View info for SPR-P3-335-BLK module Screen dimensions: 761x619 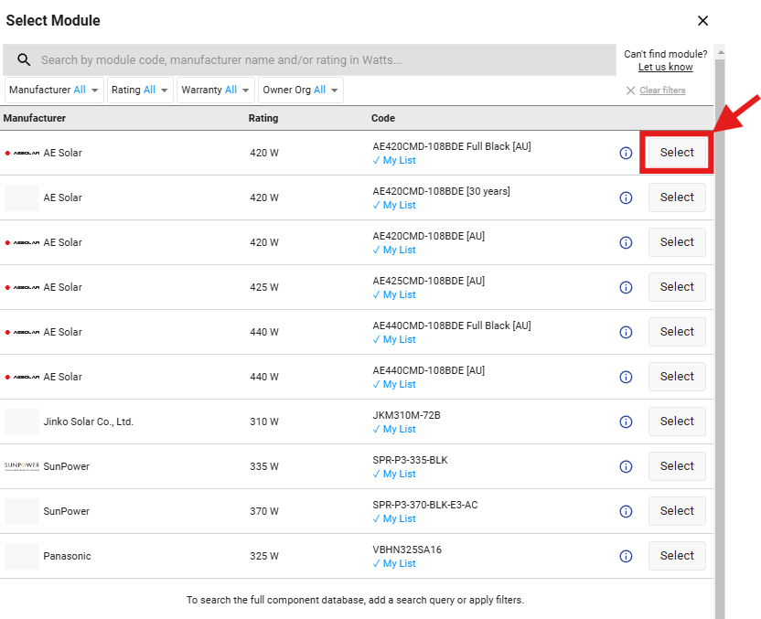click(x=626, y=466)
